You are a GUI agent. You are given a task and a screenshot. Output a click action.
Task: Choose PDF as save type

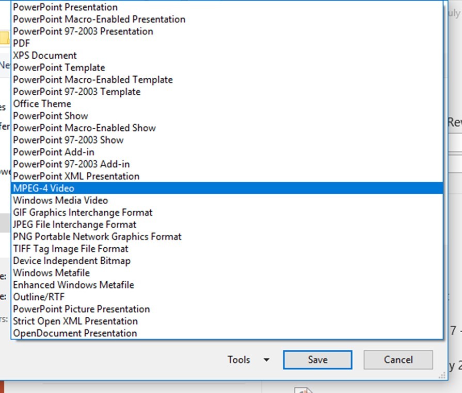[227, 43]
